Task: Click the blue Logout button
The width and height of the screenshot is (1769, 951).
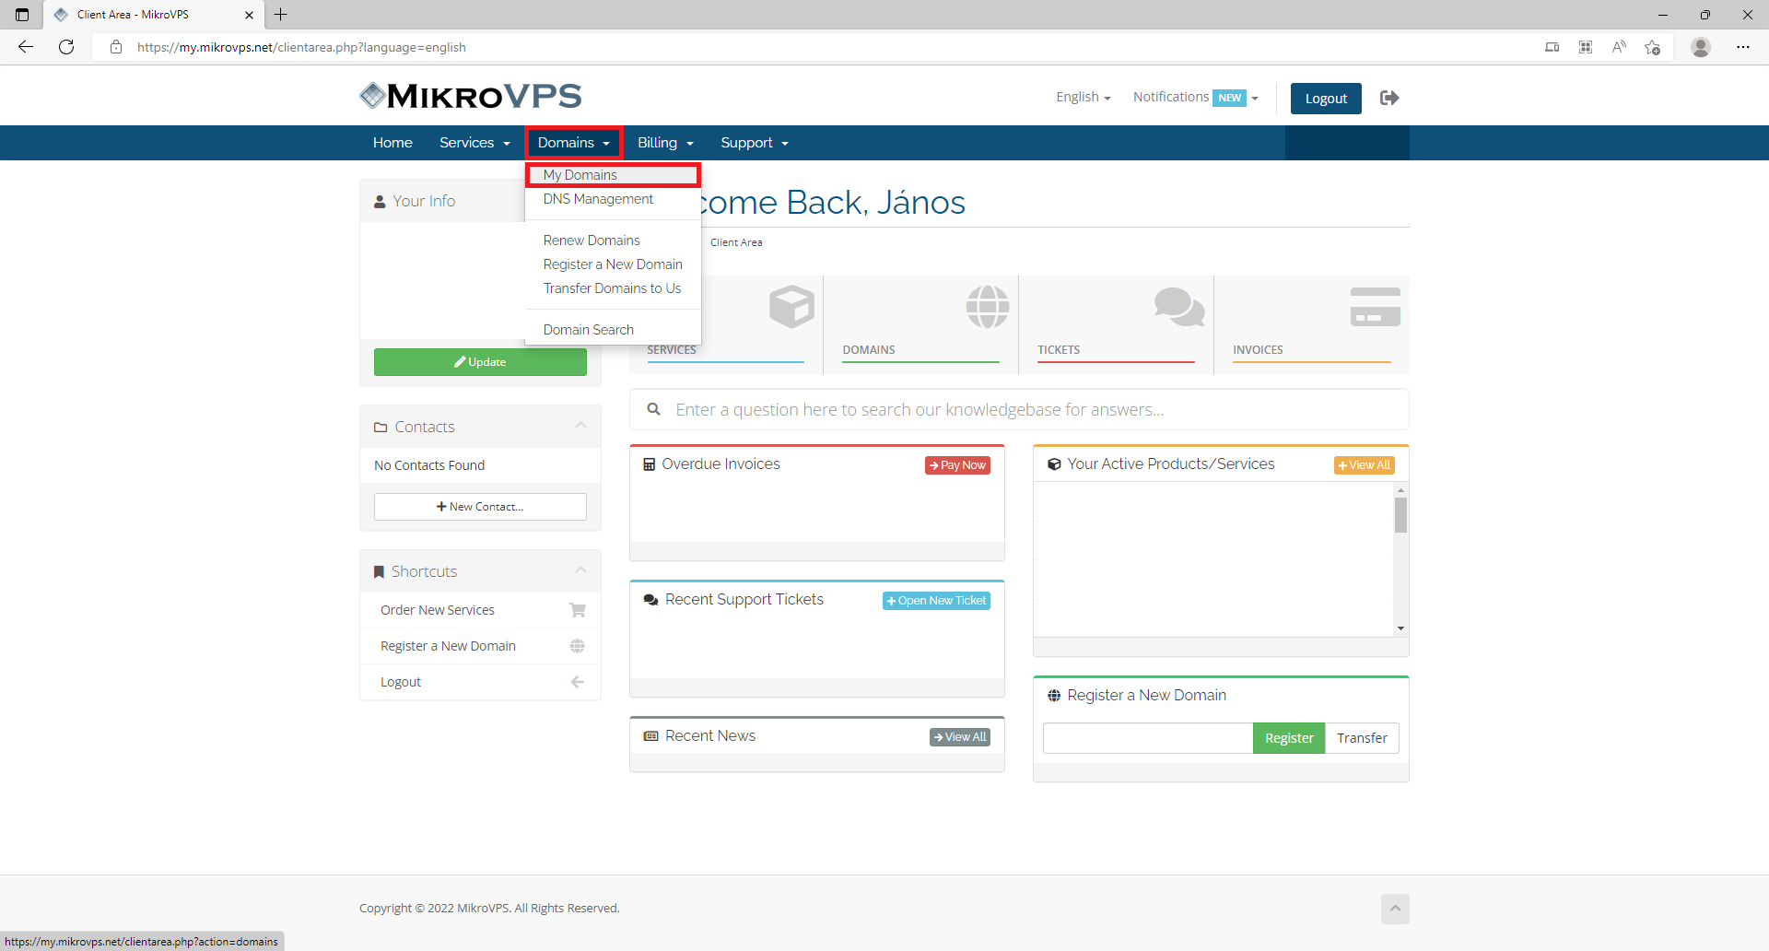Action: (x=1326, y=99)
